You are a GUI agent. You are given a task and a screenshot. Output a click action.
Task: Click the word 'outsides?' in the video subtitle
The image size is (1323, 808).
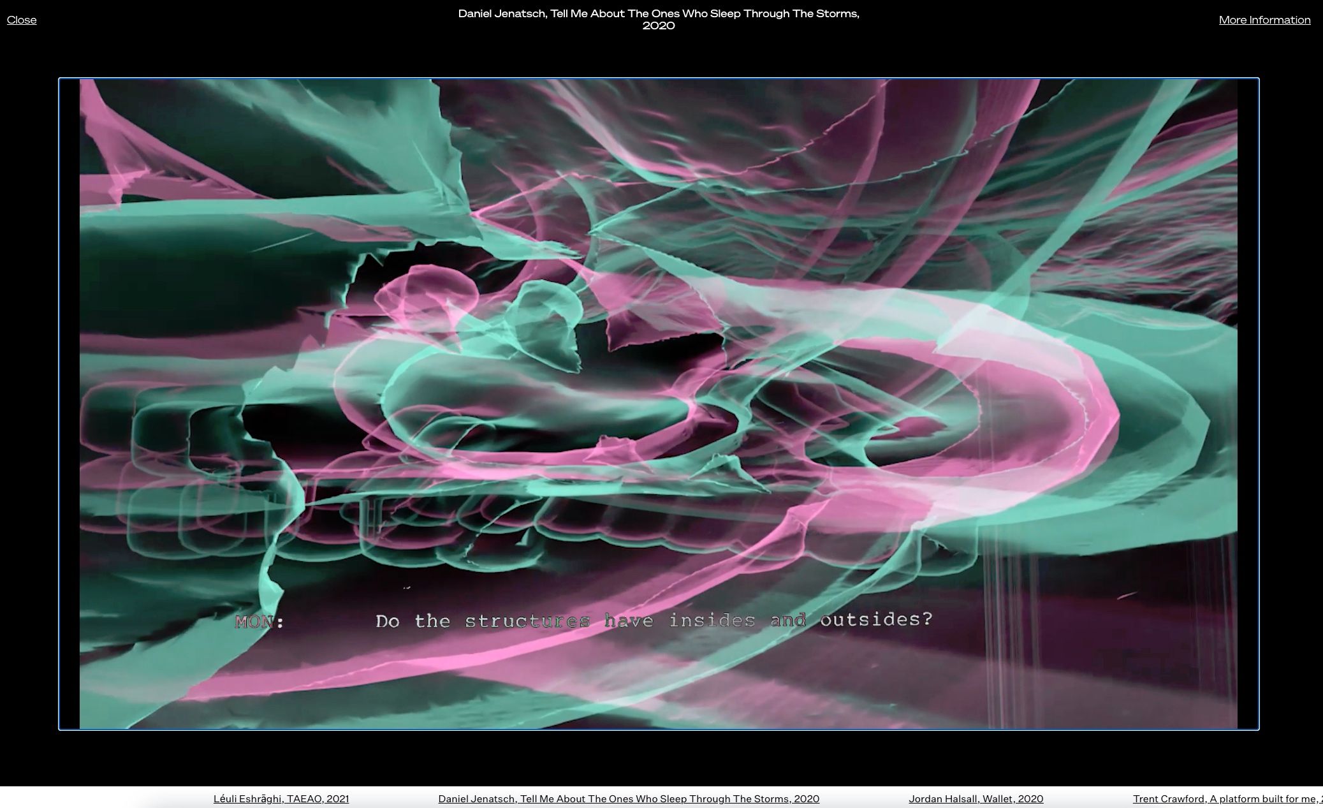click(x=876, y=619)
